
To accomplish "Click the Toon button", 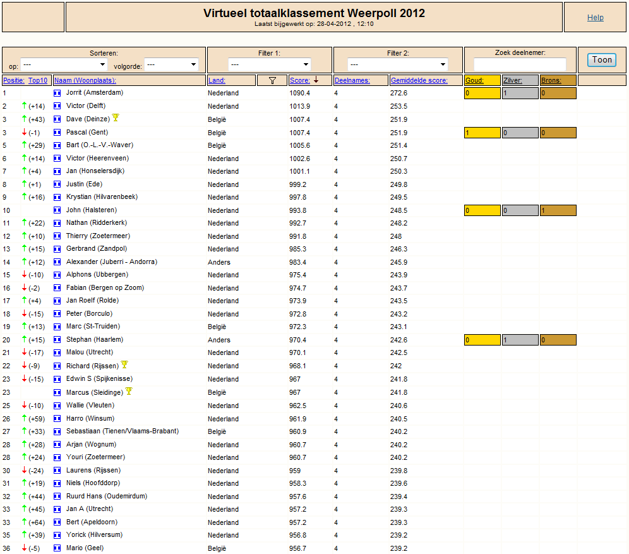I will (x=602, y=60).
